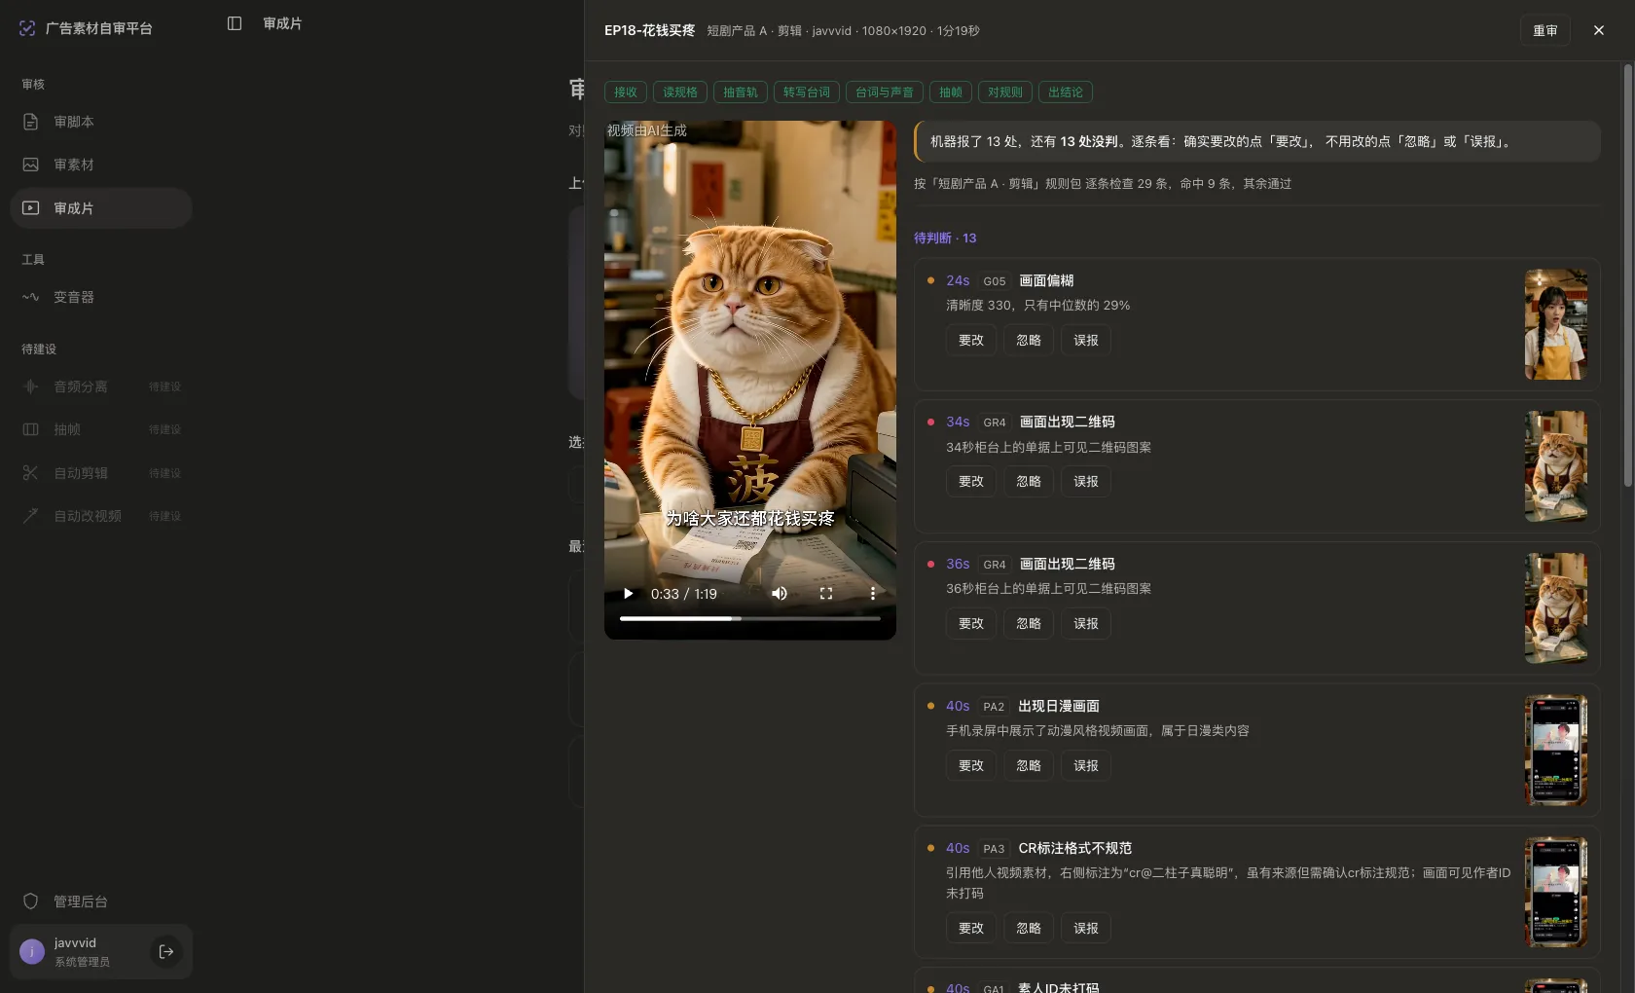
Task: Mark the 36s 二维码 issue 忽略
Action: click(x=1029, y=624)
